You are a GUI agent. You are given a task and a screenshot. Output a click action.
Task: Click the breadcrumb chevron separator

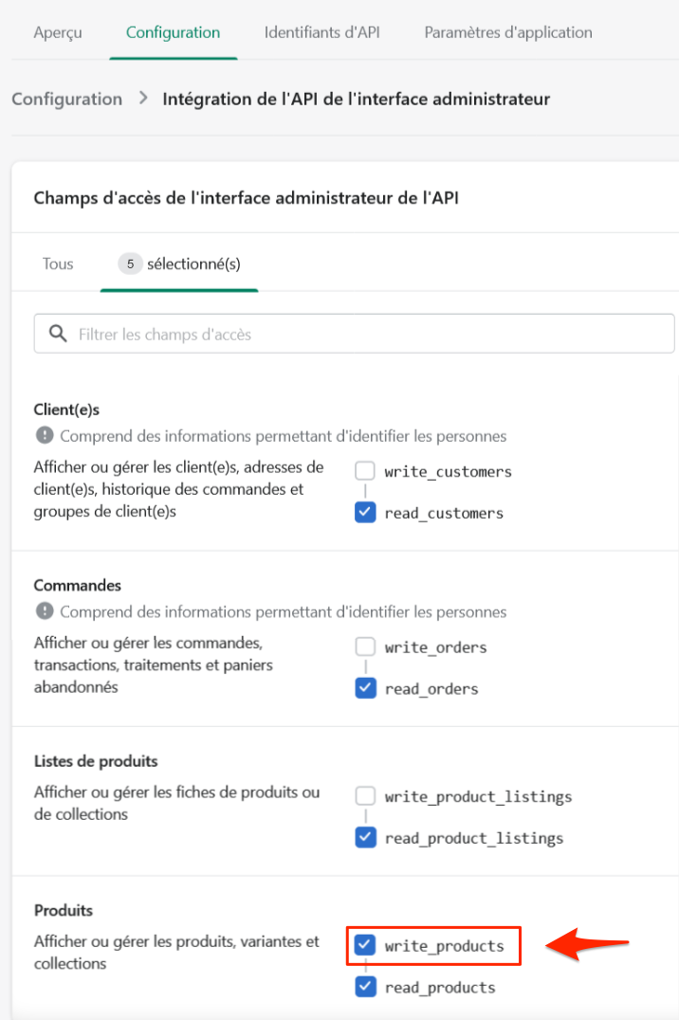point(143,99)
